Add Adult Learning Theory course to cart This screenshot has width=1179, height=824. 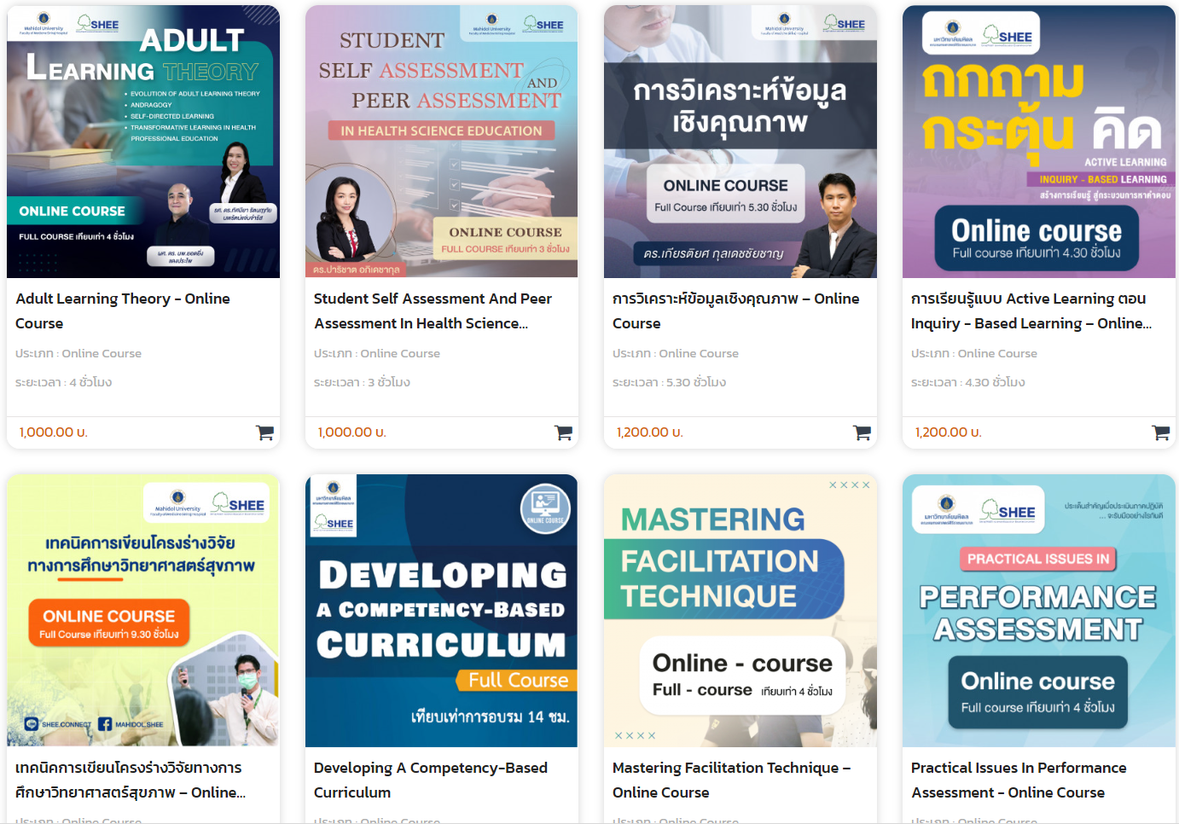pos(264,432)
